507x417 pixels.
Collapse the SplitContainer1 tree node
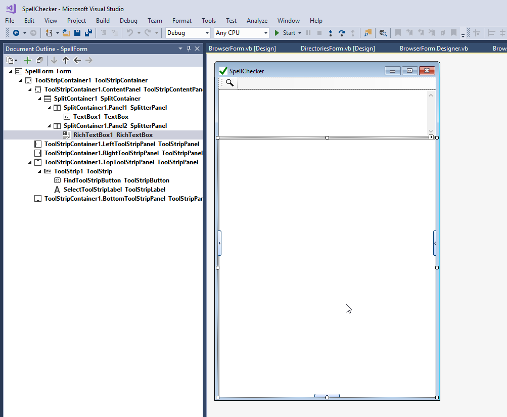click(39, 99)
